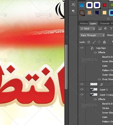Hide Layer 1 copy using its eye
113x125 pixels.
82,94
